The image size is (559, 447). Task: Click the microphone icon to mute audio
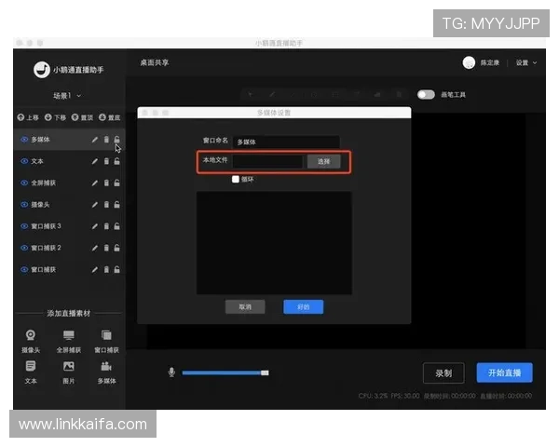[x=171, y=372]
